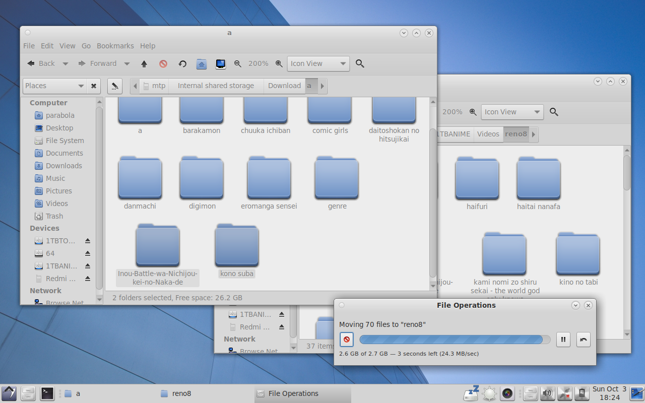The width and height of the screenshot is (645, 403).
Task: Click the Back button
Action: pyautogui.click(x=41, y=63)
